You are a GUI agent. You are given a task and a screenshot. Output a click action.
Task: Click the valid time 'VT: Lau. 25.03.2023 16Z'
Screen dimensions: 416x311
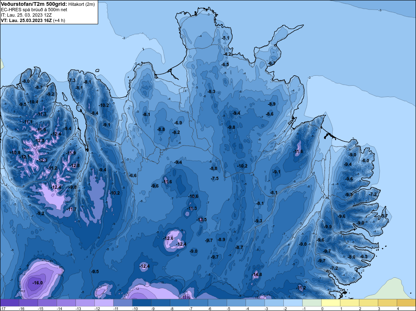tap(27, 20)
